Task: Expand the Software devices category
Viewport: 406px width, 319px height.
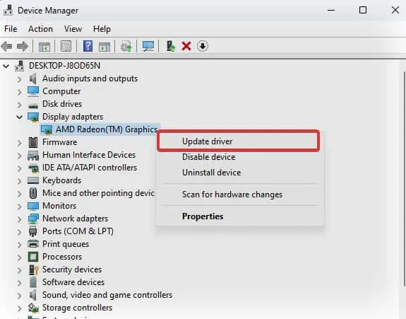Action: pyautogui.click(x=20, y=282)
